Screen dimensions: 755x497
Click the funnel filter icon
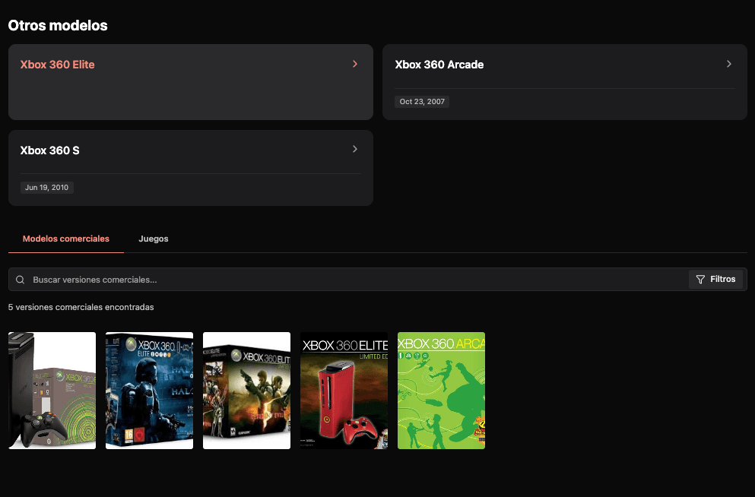[x=700, y=280]
